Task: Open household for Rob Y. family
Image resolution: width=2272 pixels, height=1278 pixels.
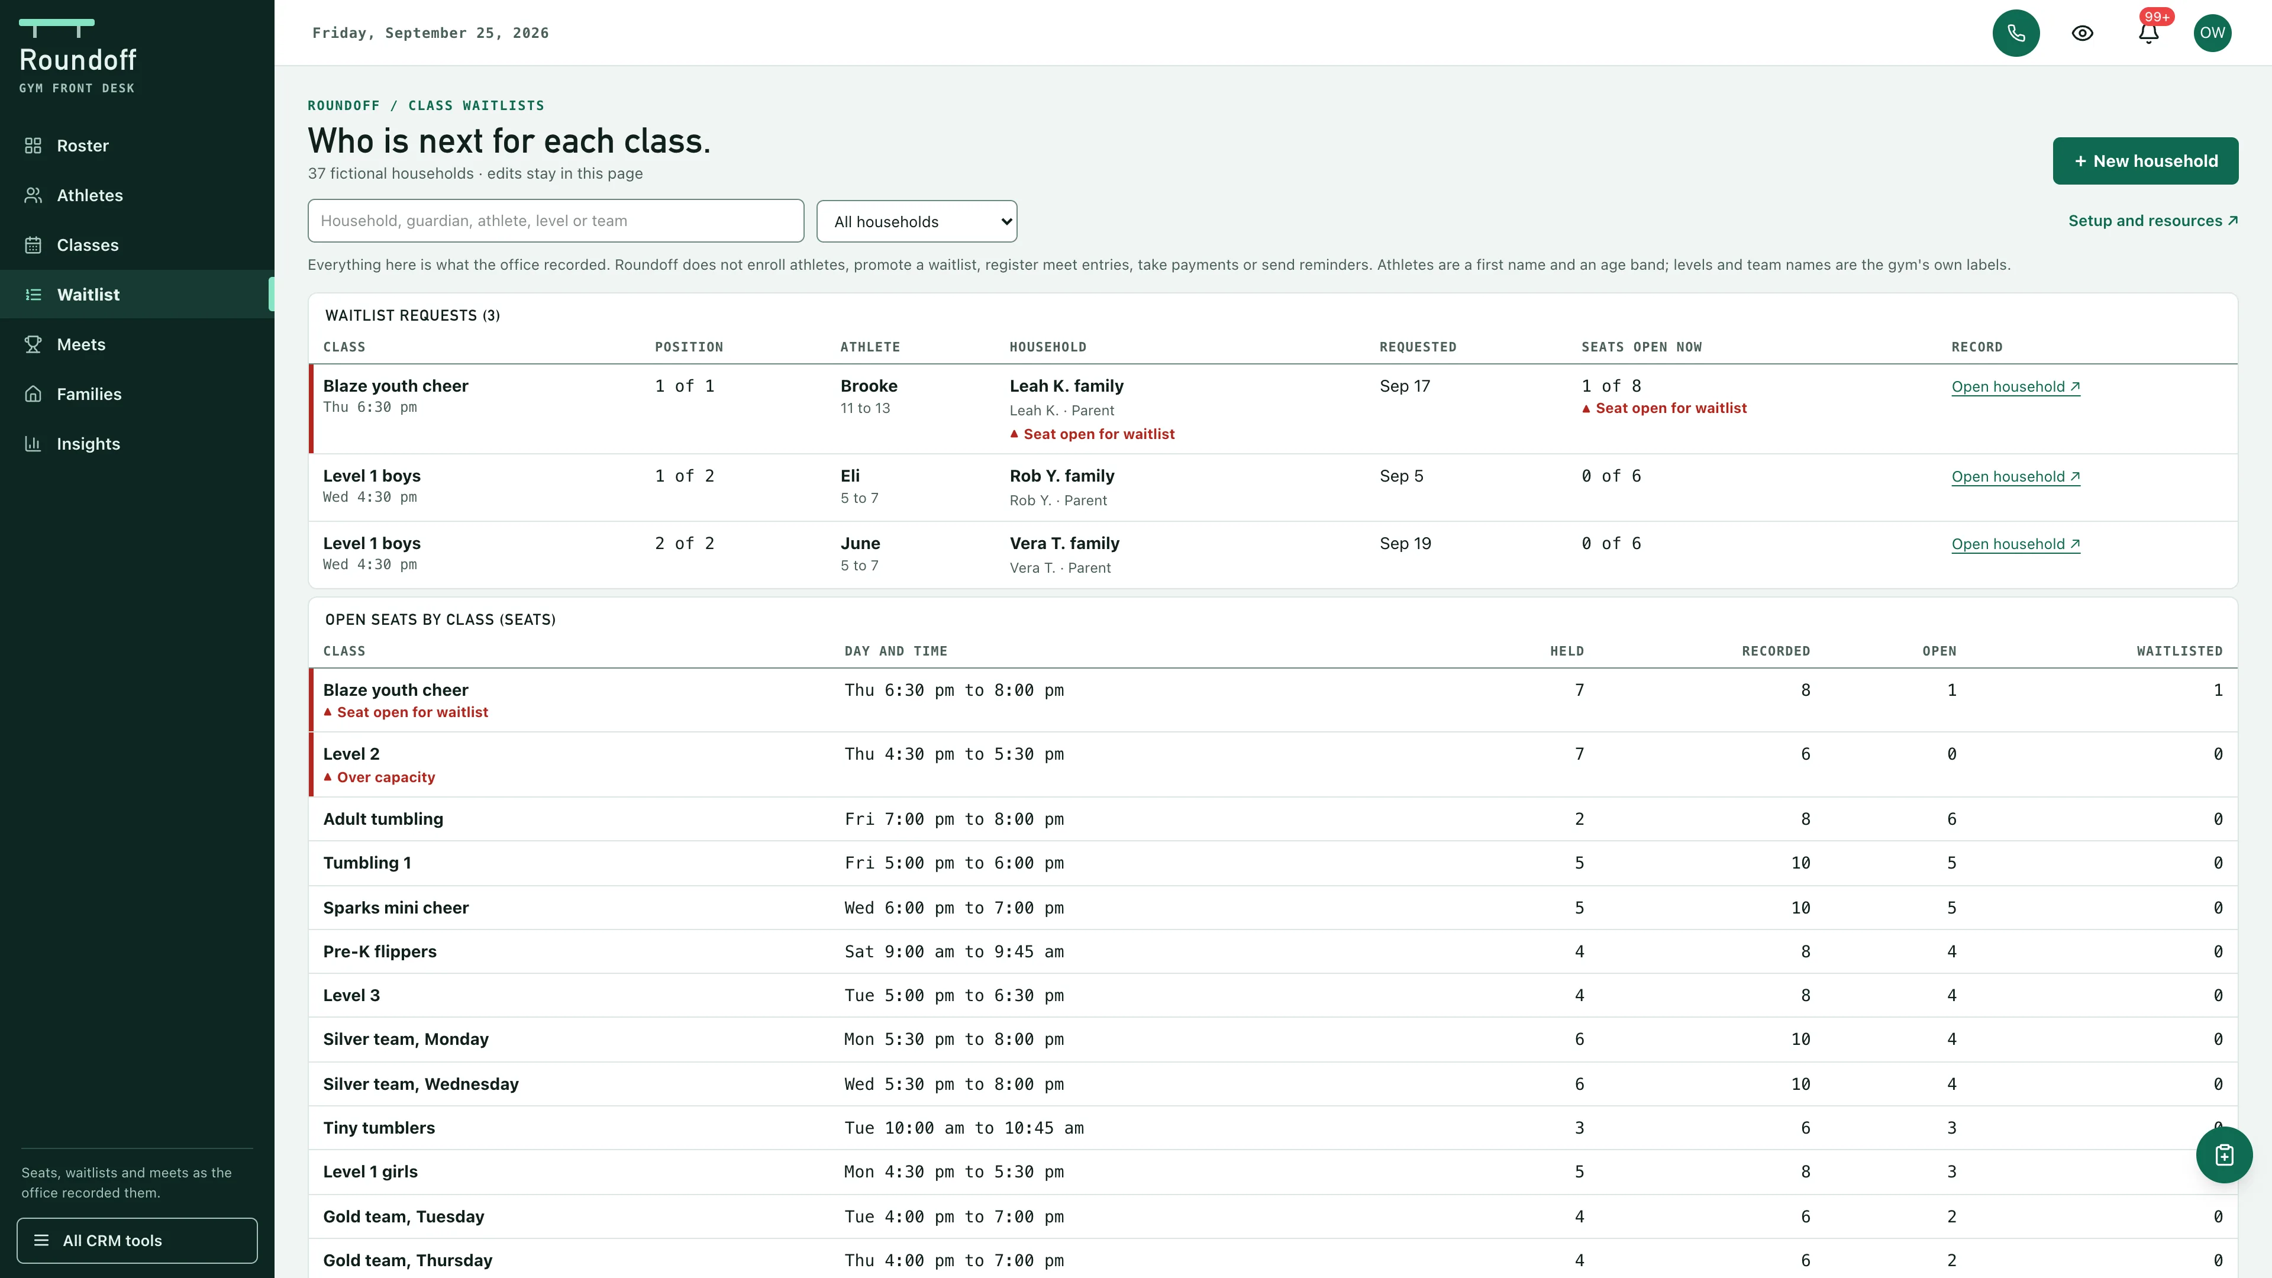Action: point(2015,476)
